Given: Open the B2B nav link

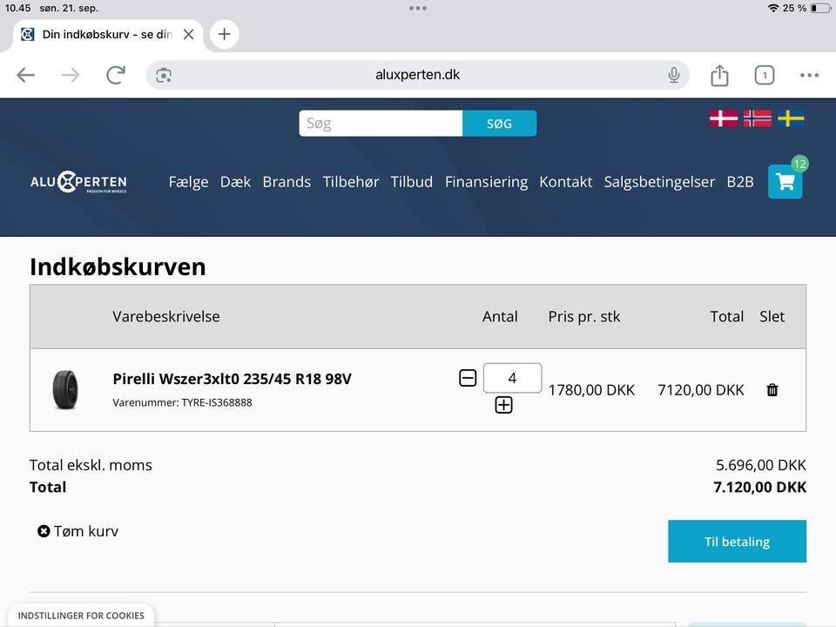Looking at the screenshot, I should coord(740,182).
